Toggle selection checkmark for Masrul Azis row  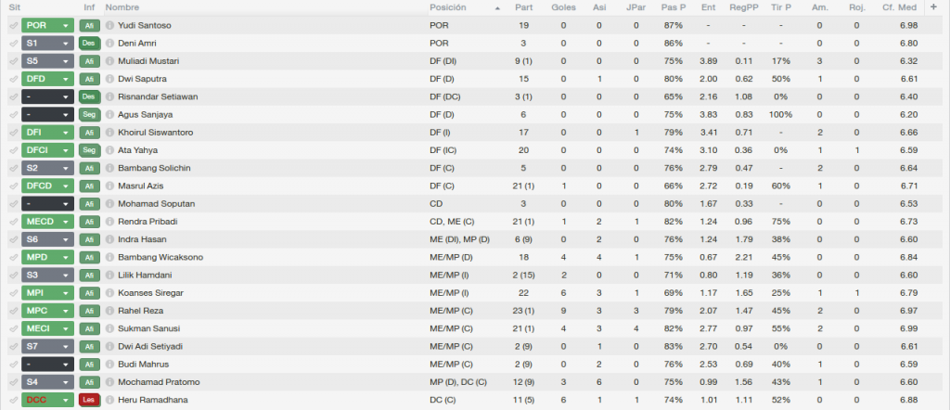pyautogui.click(x=13, y=186)
